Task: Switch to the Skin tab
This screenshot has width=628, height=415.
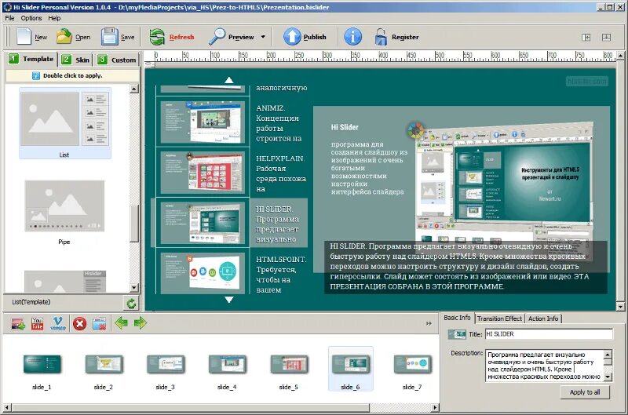Action: tap(76, 60)
